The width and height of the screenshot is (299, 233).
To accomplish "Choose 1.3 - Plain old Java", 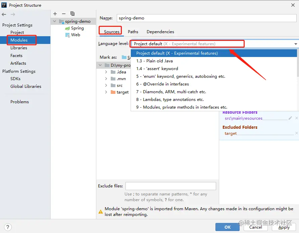I will (214, 61).
